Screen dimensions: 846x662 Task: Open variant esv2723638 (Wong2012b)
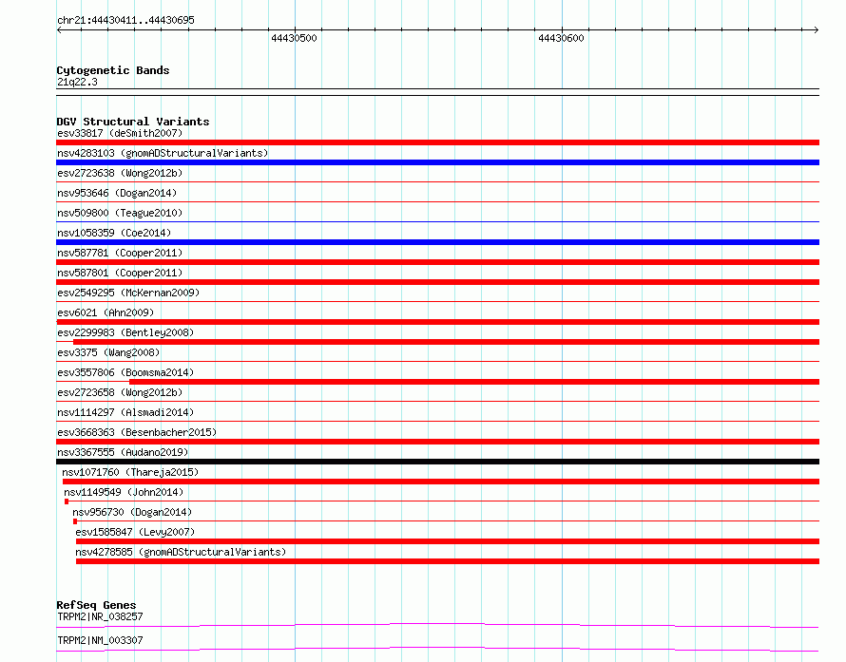coord(120,173)
